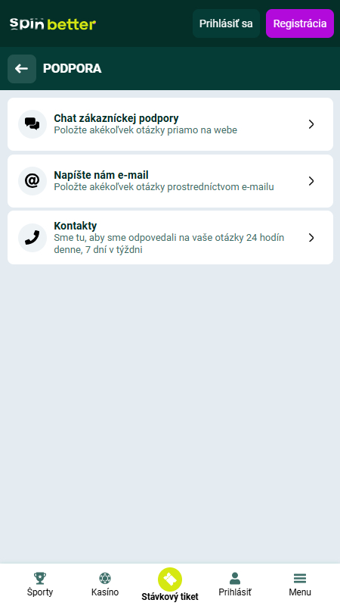Expand the Chat zákazníckej podpory chevron

click(x=311, y=124)
